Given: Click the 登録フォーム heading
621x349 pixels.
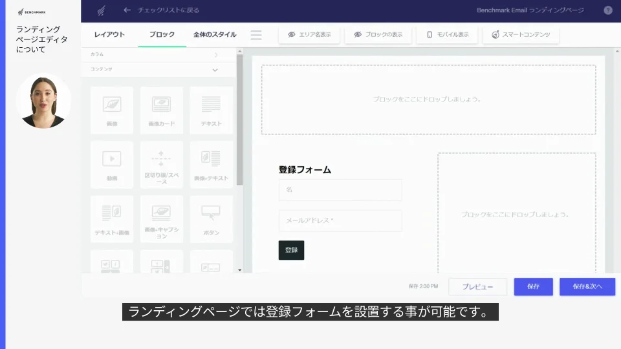Looking at the screenshot, I should [305, 170].
